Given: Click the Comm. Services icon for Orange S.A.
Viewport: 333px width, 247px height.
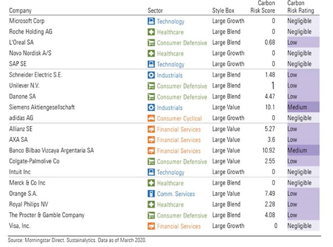Looking at the screenshot, I should click(151, 194).
